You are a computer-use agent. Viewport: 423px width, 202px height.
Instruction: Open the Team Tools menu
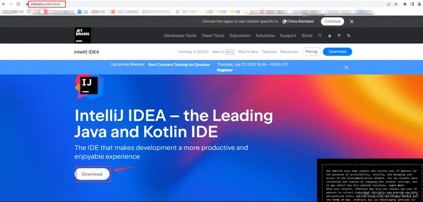(213, 36)
